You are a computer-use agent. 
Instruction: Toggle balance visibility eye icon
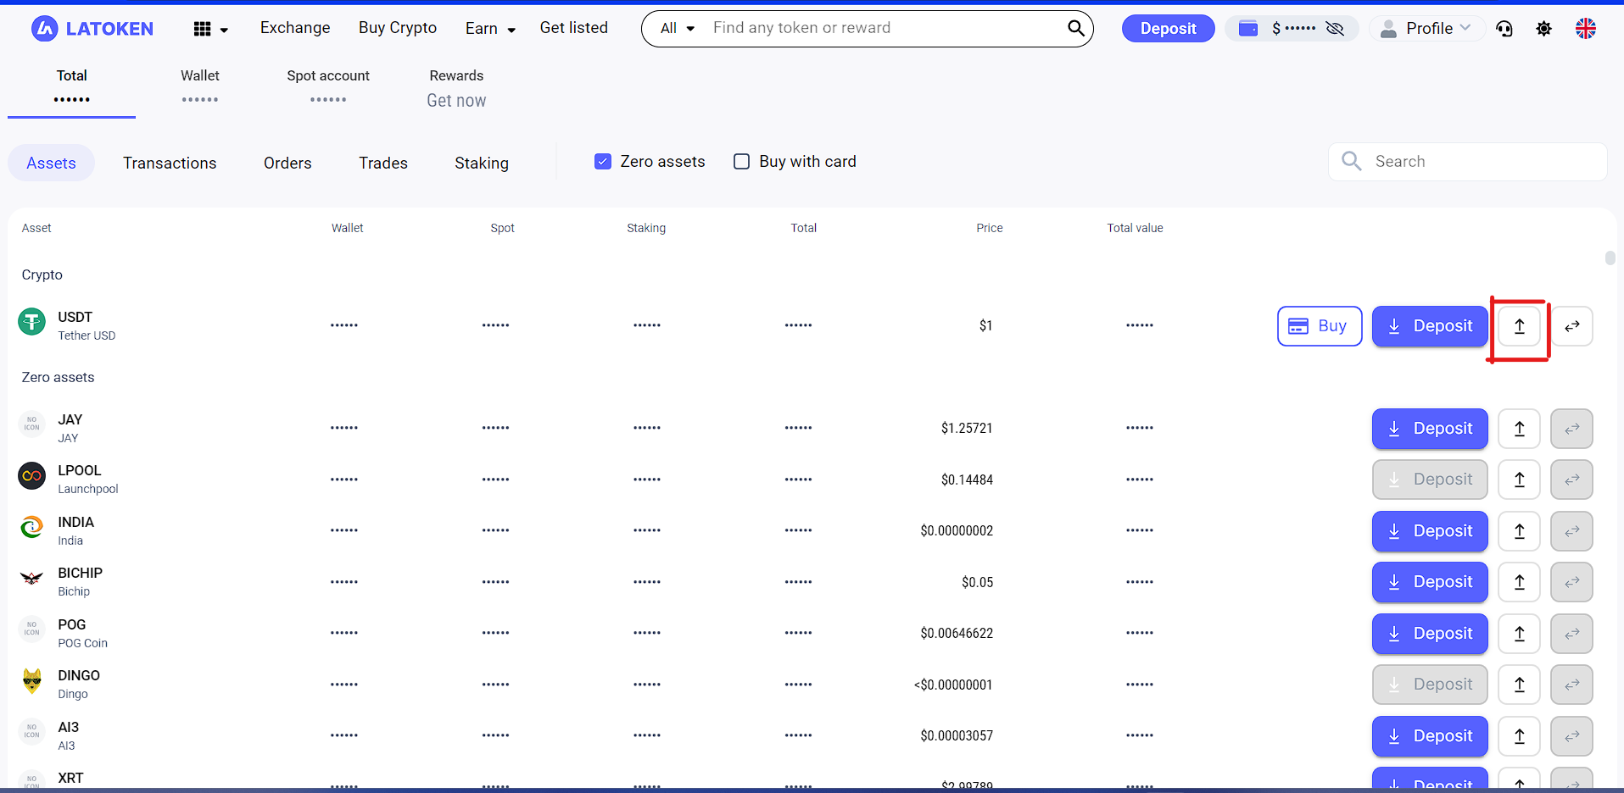(x=1335, y=29)
